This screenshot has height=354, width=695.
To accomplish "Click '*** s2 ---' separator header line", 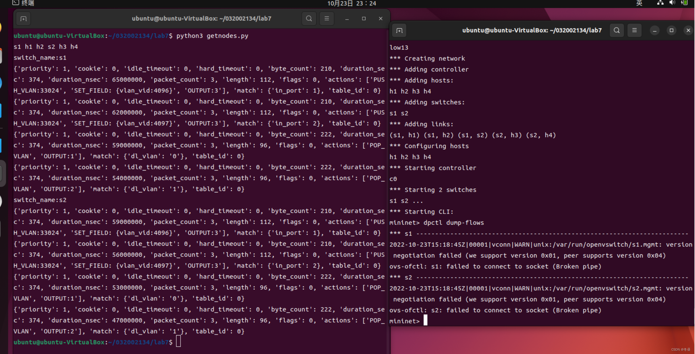I will pos(539,278).
